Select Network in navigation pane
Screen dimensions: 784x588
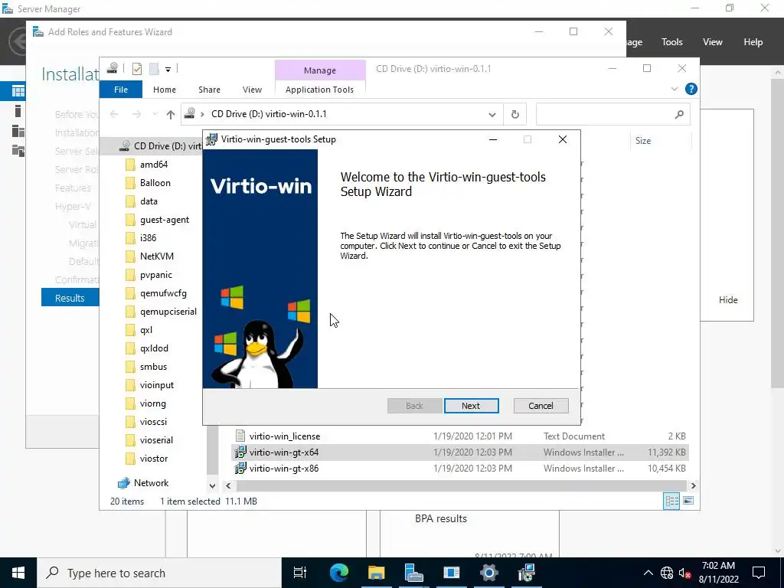151,483
